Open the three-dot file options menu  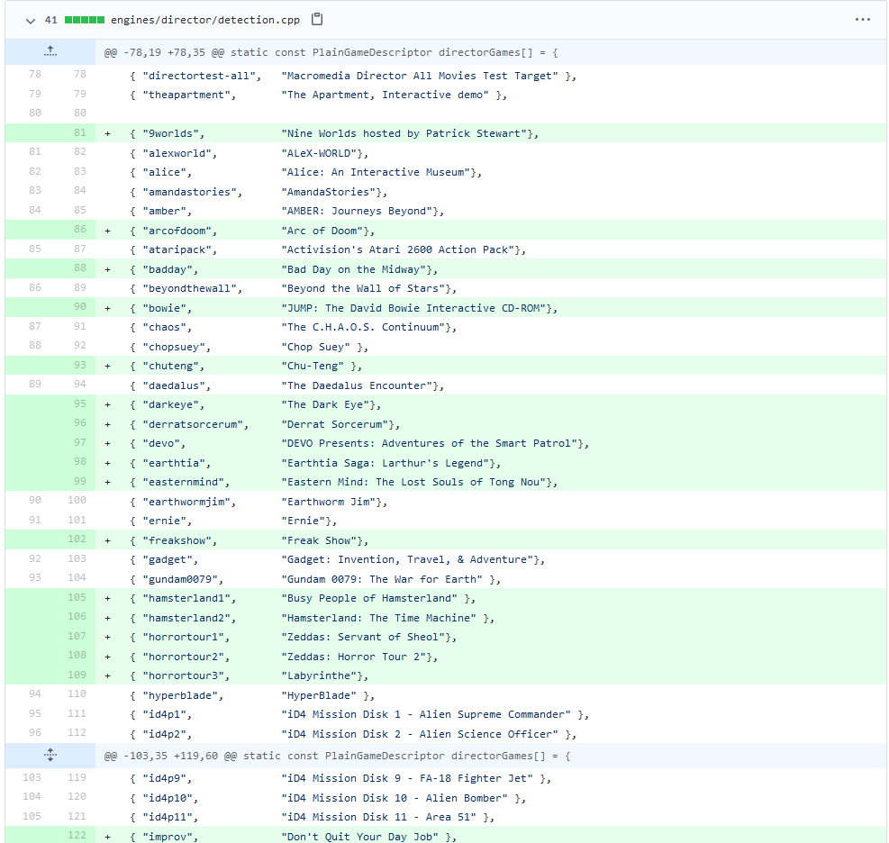[x=862, y=19]
